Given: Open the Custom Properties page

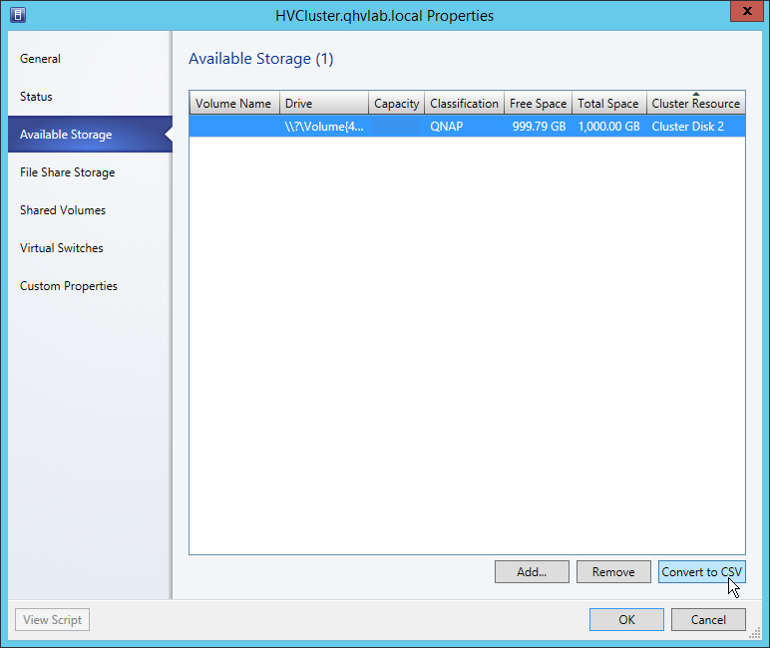Looking at the screenshot, I should point(68,286).
